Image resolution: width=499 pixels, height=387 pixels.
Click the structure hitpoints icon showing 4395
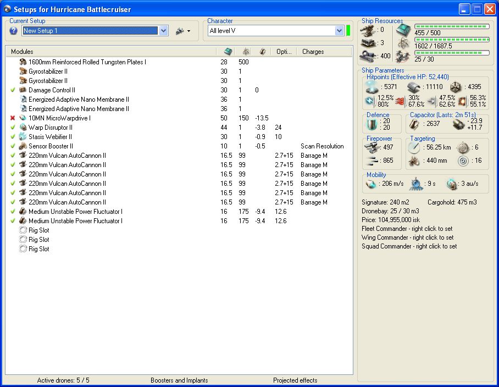pyautogui.click(x=456, y=87)
